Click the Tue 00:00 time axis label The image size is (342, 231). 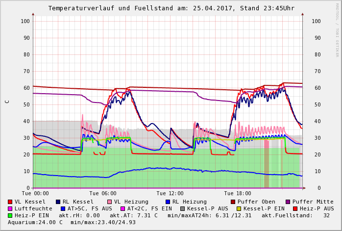[x=35, y=193]
